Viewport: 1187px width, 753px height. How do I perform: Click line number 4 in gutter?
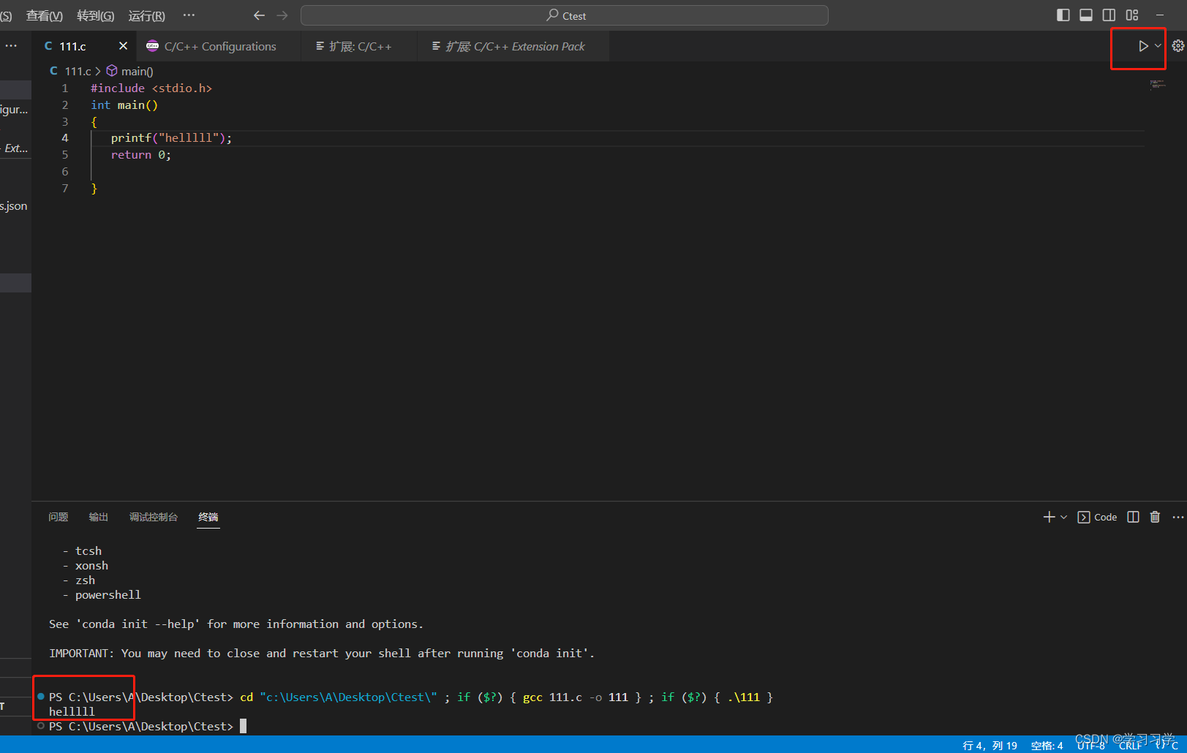[65, 138]
